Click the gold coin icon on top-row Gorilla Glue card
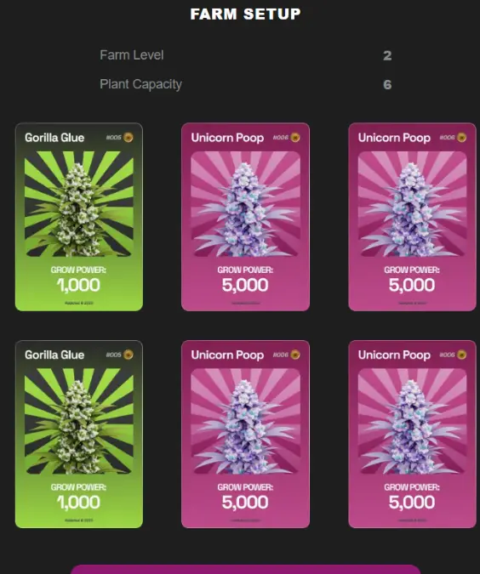 click(129, 137)
